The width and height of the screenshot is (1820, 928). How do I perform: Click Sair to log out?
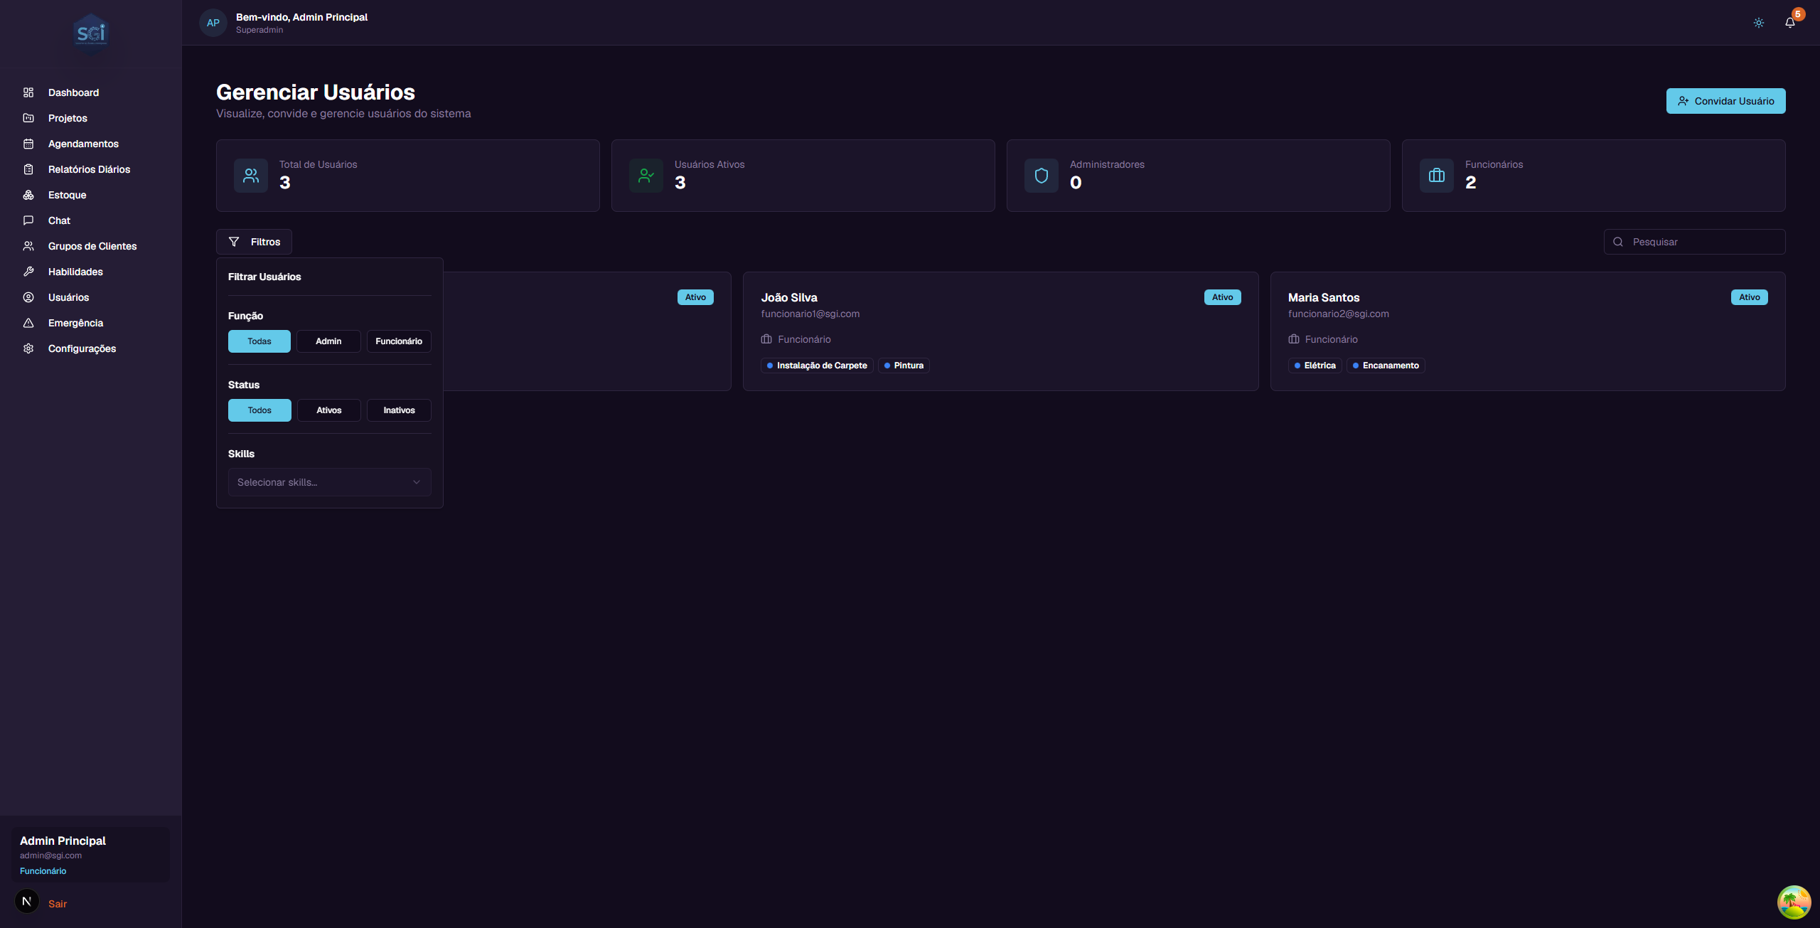(x=57, y=904)
